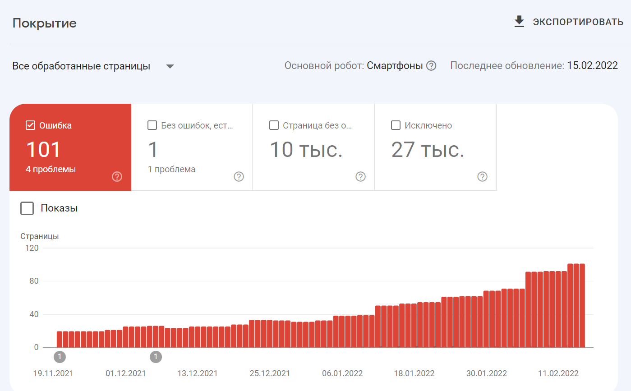
Task: Click first chart bar at 19.11.2021
Action: point(60,339)
